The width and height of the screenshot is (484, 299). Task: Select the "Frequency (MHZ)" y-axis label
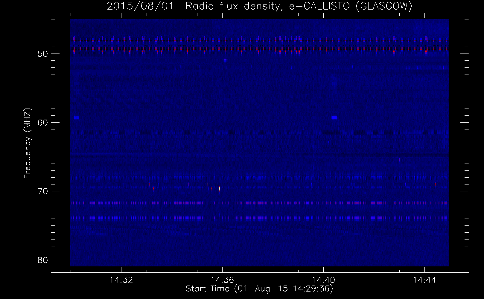[x=28, y=143]
